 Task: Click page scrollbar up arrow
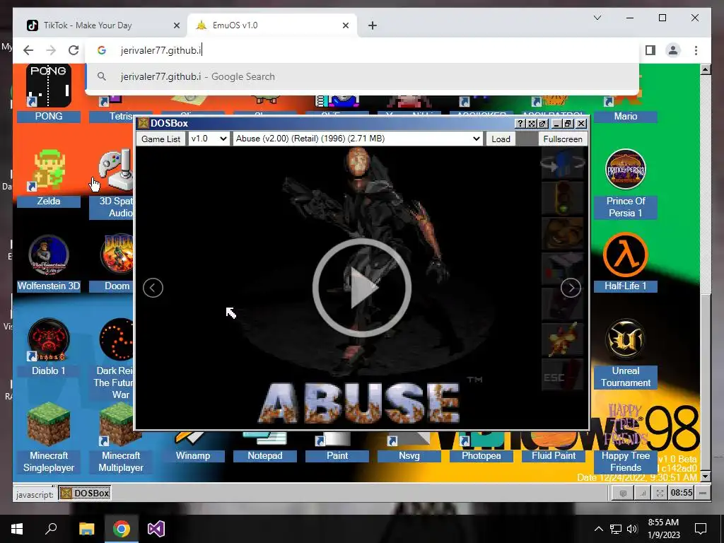tap(705, 70)
